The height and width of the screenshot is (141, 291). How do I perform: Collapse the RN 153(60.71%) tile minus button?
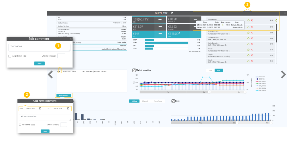click(x=160, y=19)
